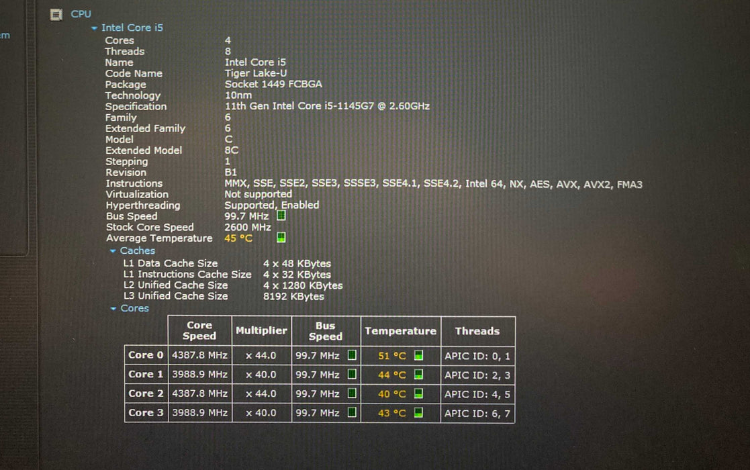The image size is (750, 470).
Task: Click the L1 Instructions Cache Size row
Action: point(227,275)
